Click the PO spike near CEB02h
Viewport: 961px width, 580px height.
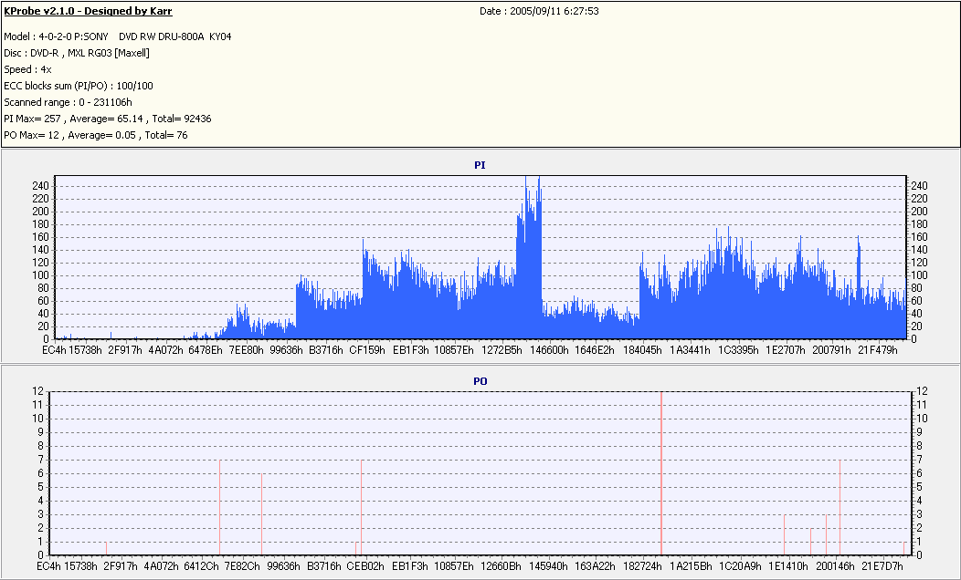coord(361,507)
